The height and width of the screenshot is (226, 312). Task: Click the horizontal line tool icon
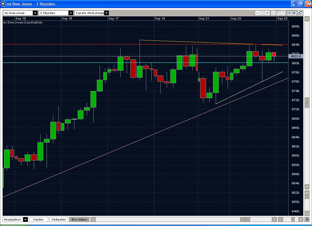tap(262, 13)
